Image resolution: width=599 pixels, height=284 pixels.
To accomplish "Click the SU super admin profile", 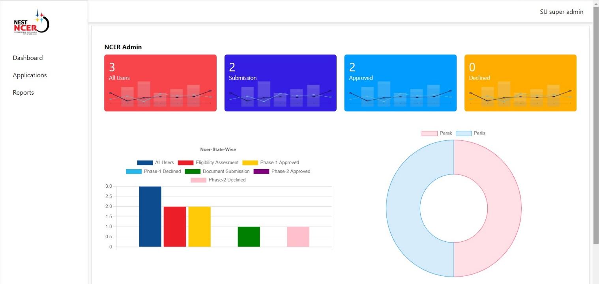I will (x=561, y=12).
